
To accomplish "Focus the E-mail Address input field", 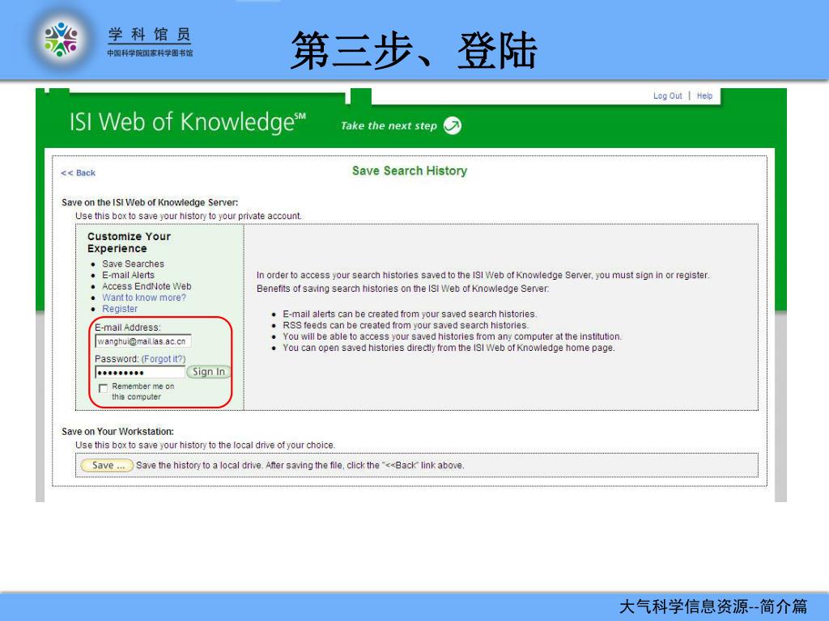I will coord(142,341).
